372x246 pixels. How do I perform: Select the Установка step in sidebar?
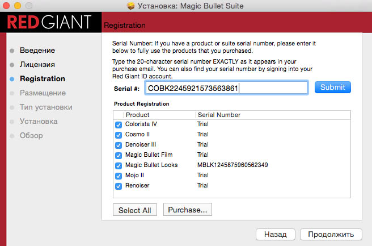click(x=39, y=122)
